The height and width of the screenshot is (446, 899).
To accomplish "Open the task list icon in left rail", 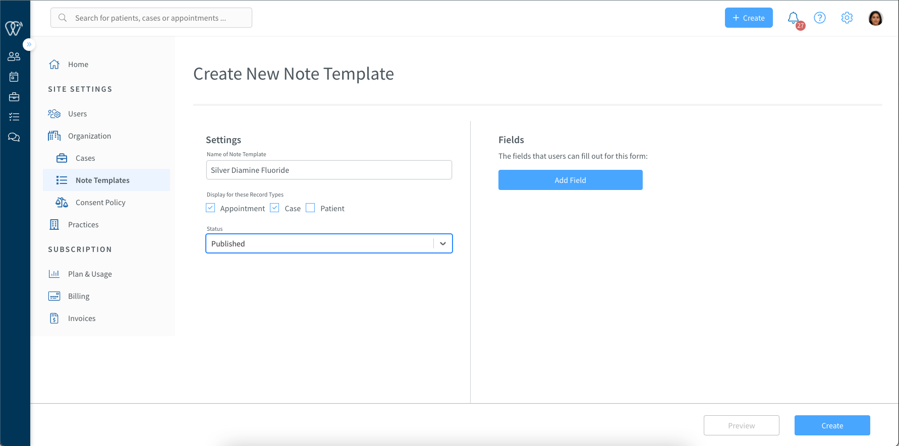I will pyautogui.click(x=14, y=117).
